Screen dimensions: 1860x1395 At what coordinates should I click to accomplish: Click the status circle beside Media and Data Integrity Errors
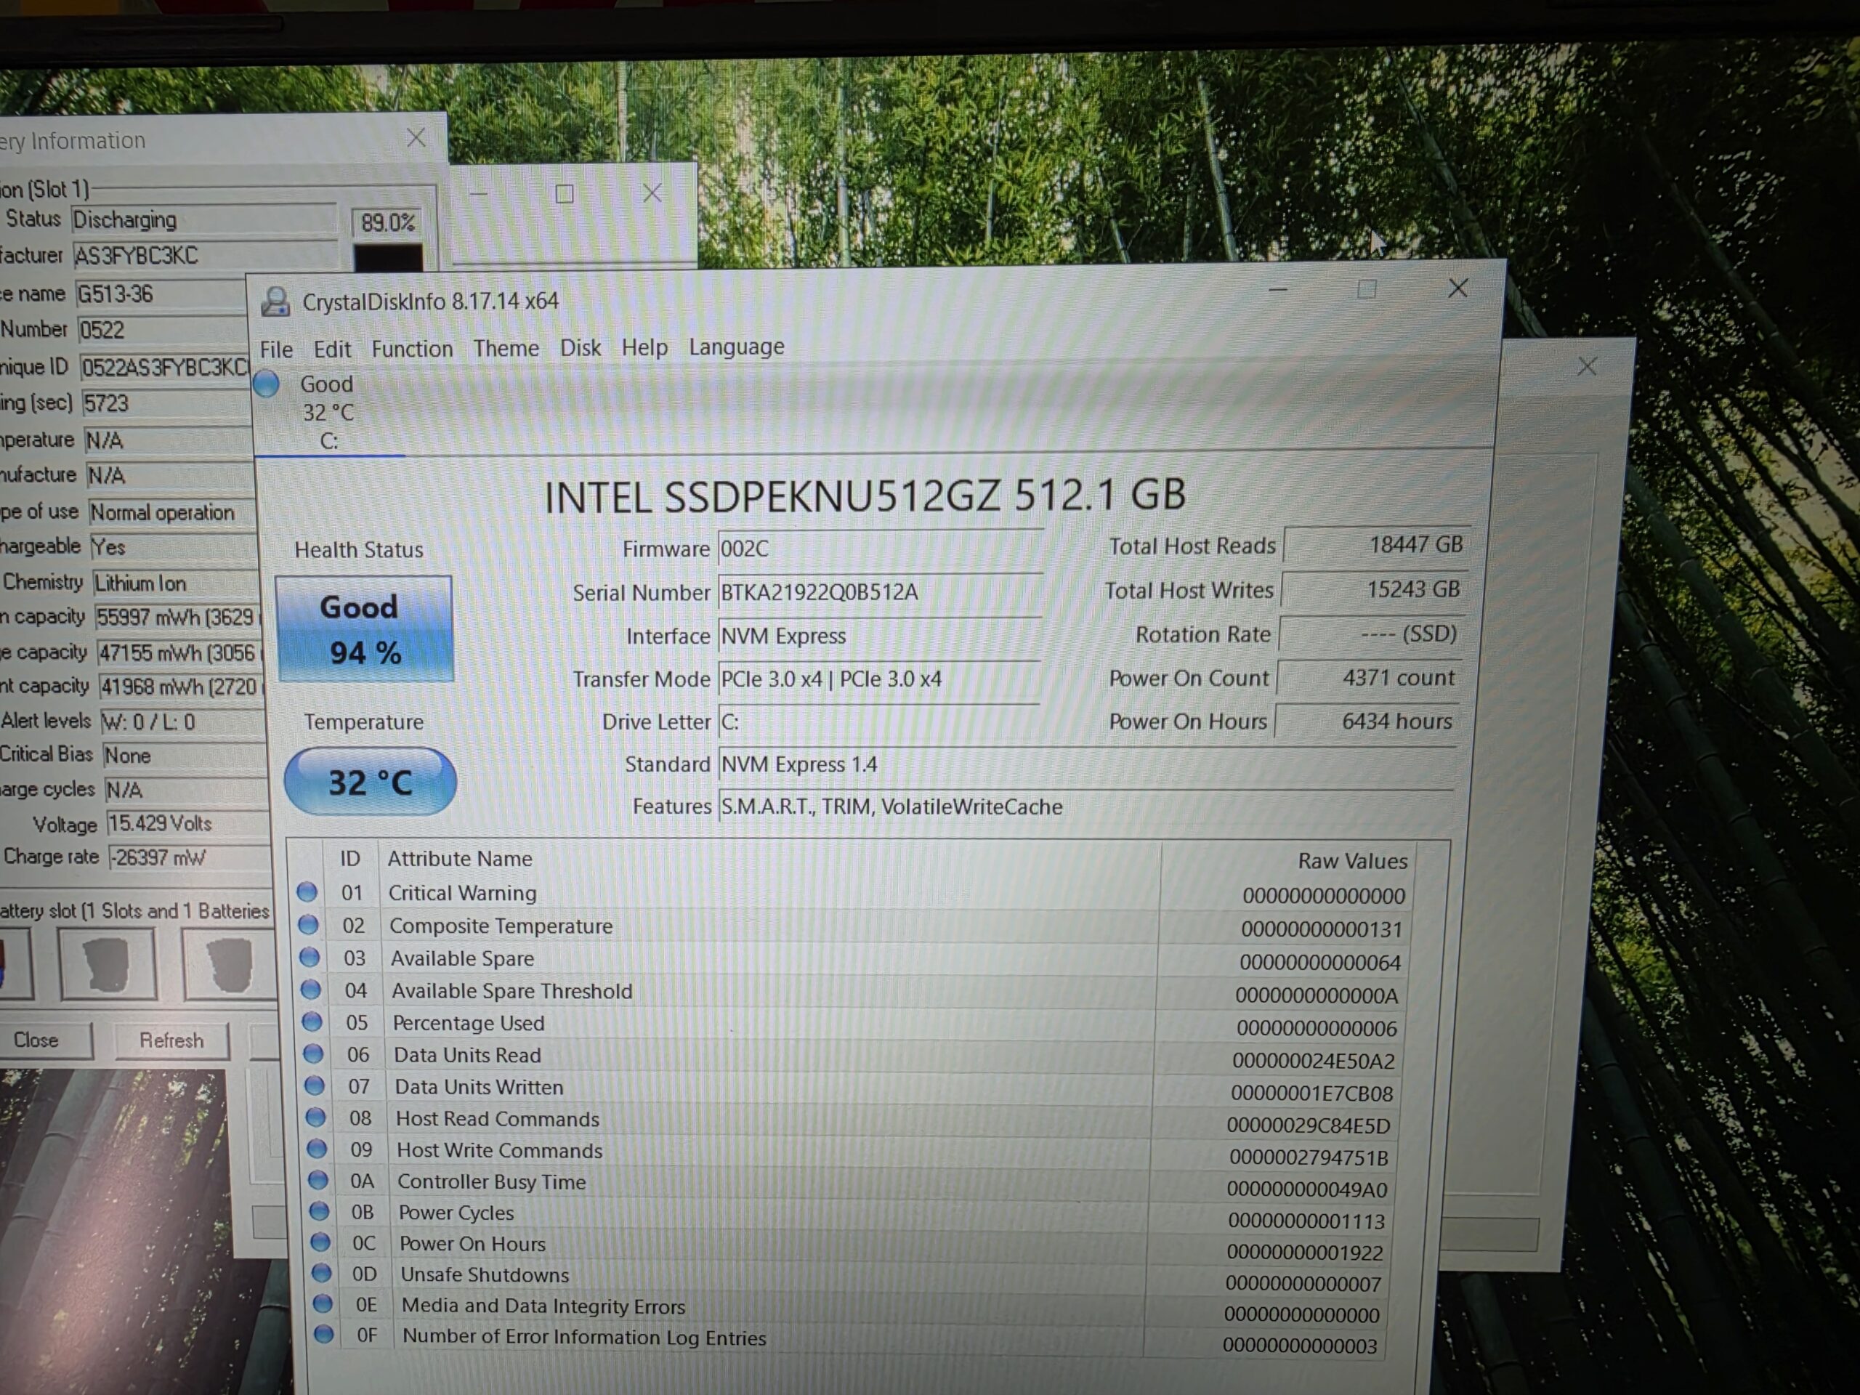(323, 1303)
